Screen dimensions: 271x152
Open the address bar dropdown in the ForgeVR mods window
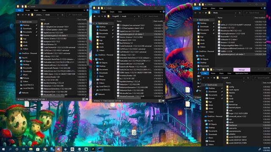(135, 16)
